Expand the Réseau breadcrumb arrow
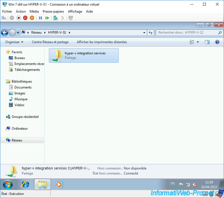 click(x=45, y=32)
